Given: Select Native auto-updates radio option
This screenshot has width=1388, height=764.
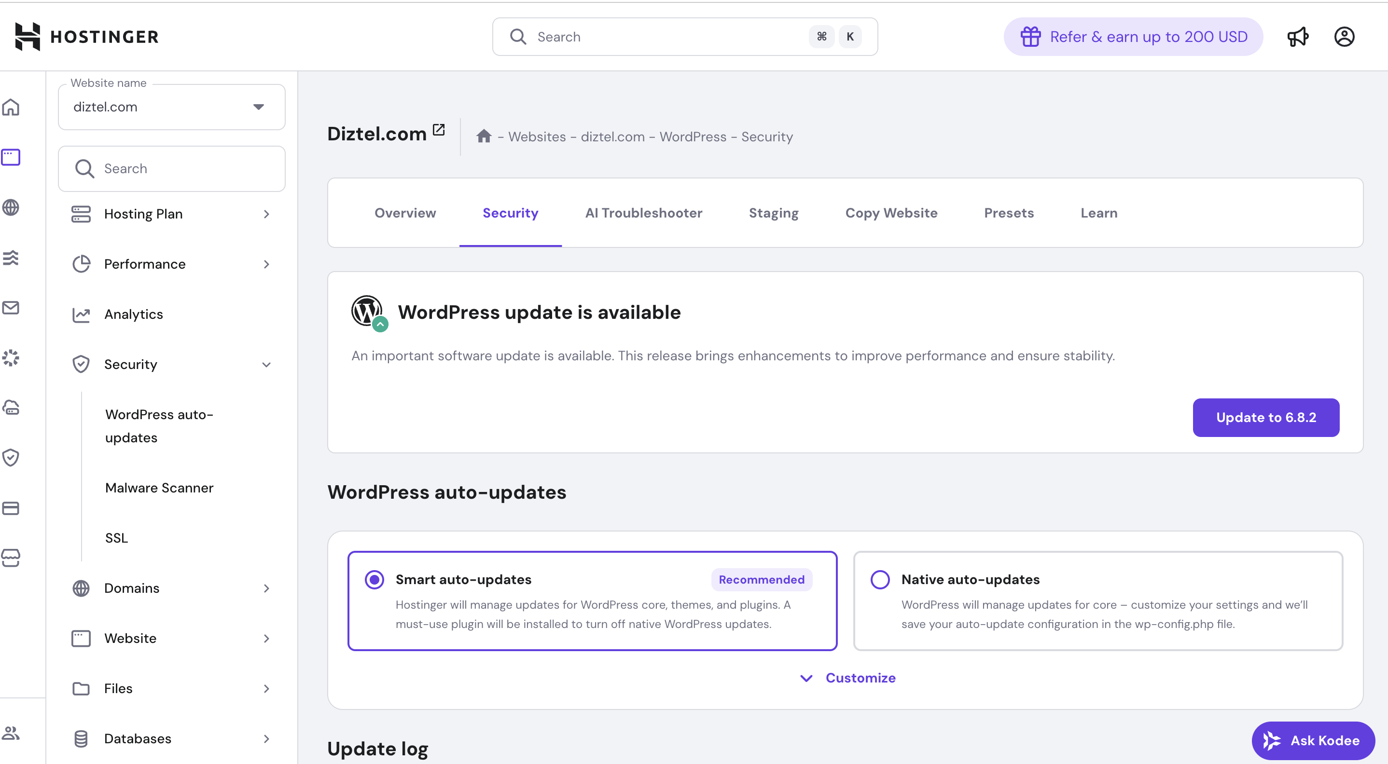Looking at the screenshot, I should 880,579.
